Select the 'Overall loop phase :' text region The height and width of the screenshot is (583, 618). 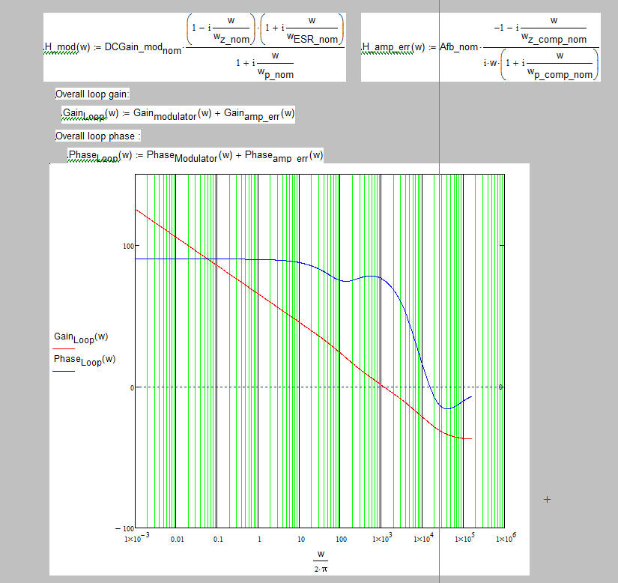[97, 136]
